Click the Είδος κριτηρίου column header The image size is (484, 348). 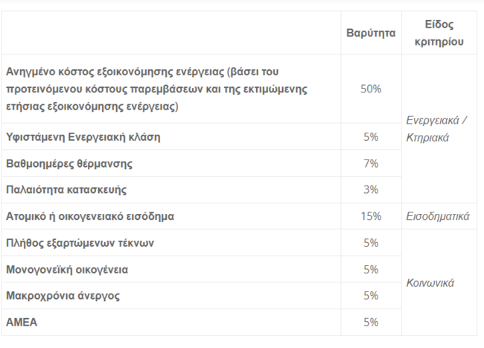click(439, 33)
